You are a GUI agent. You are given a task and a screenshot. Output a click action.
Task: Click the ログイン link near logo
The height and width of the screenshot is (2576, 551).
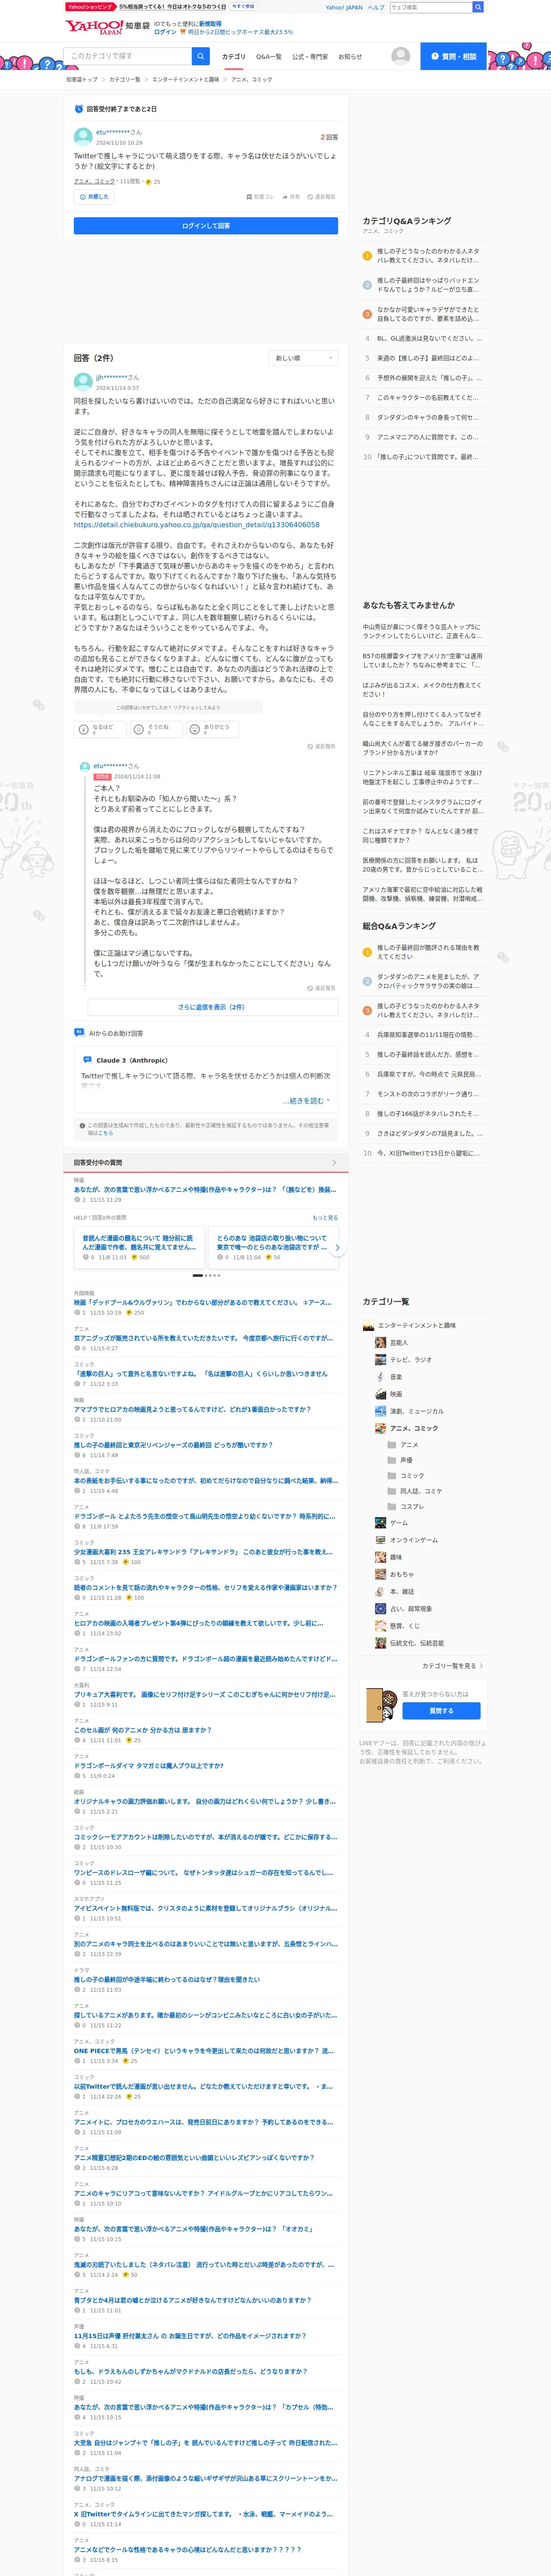pyautogui.click(x=165, y=32)
